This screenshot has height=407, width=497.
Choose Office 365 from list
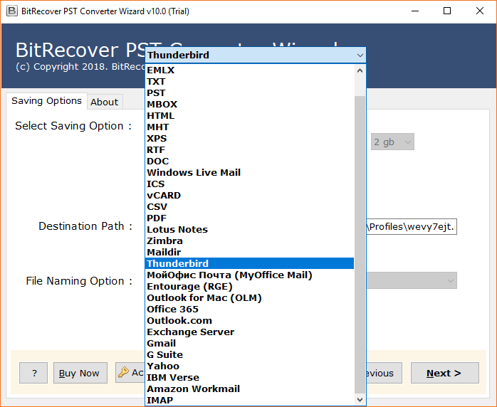point(249,309)
